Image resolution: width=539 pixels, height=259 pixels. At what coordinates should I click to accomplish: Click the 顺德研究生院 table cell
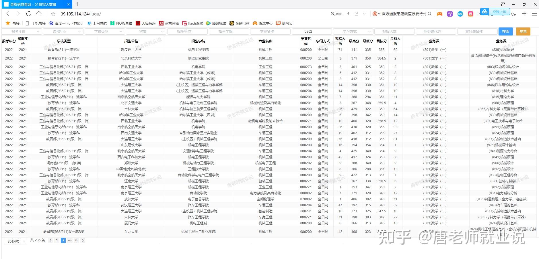pyautogui.click(x=198, y=58)
